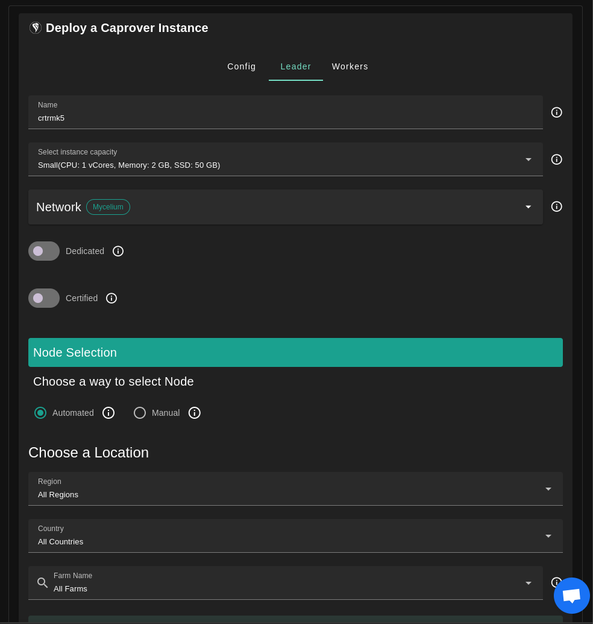The height and width of the screenshot is (624, 593).
Task: Open the Certified info tooltip icon
Action: point(111,298)
